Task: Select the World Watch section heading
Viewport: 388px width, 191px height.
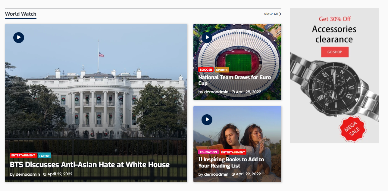Action: 21,14
